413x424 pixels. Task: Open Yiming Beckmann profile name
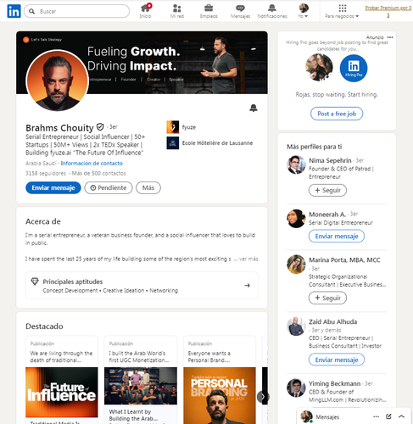(x=334, y=383)
